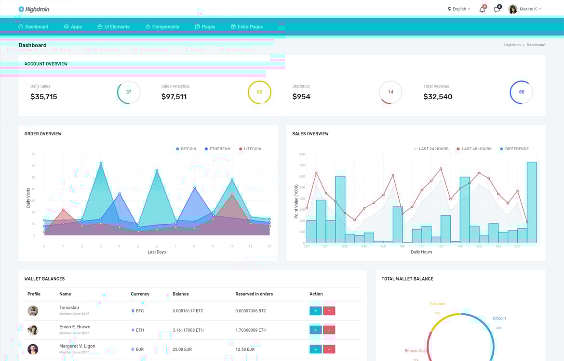
Task: Toggle the Last 48 Hours legend series
Action: pos(474,149)
